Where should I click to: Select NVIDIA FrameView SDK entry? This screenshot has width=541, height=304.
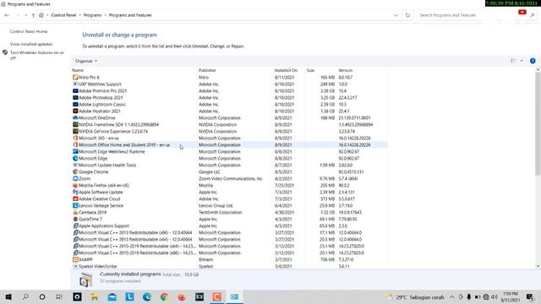click(118, 124)
